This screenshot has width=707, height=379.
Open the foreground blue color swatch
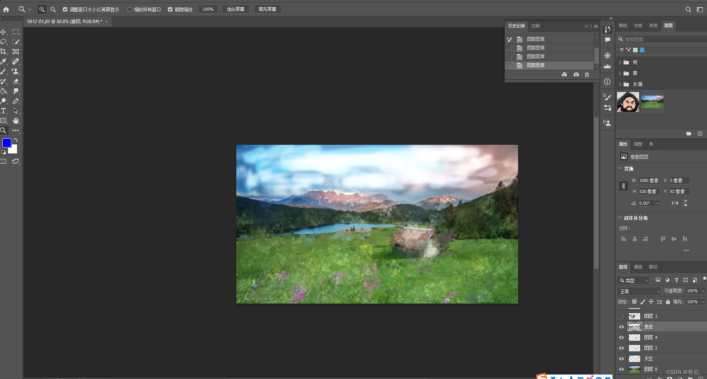point(6,143)
